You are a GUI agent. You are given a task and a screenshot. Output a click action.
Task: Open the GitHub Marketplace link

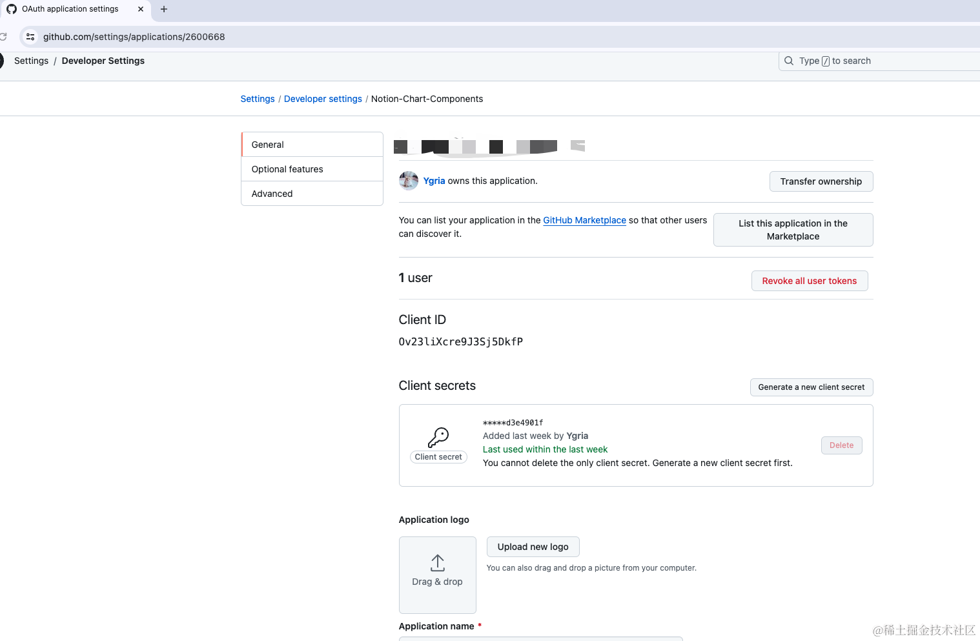point(584,220)
